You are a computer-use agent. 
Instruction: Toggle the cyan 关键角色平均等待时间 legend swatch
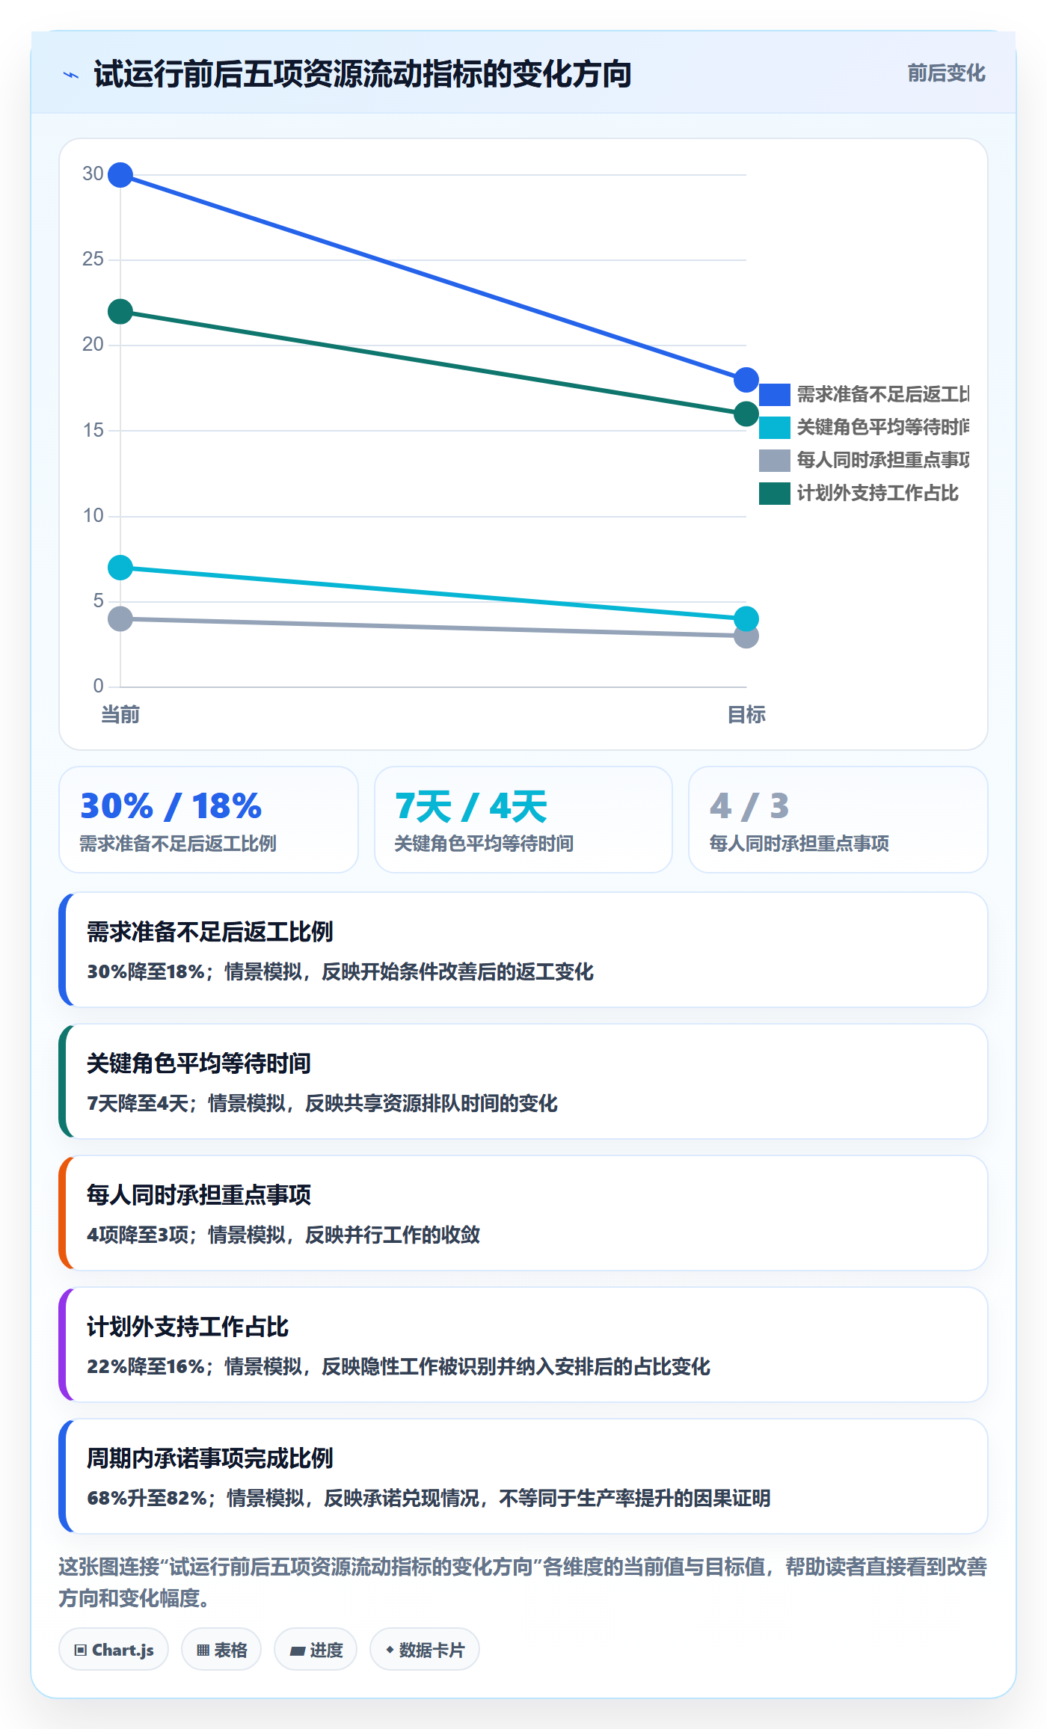775,427
